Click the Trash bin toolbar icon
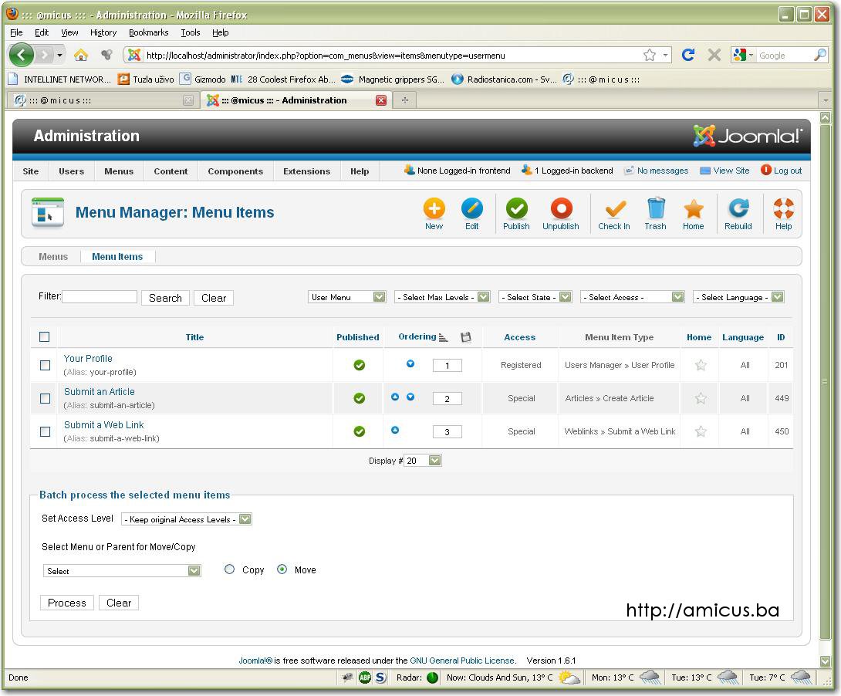 point(655,208)
